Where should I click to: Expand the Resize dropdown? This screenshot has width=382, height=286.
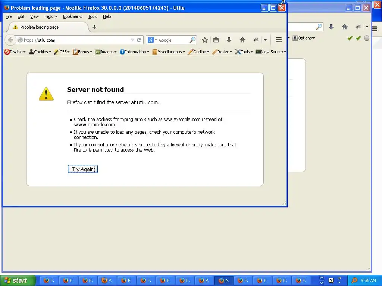coord(222,52)
